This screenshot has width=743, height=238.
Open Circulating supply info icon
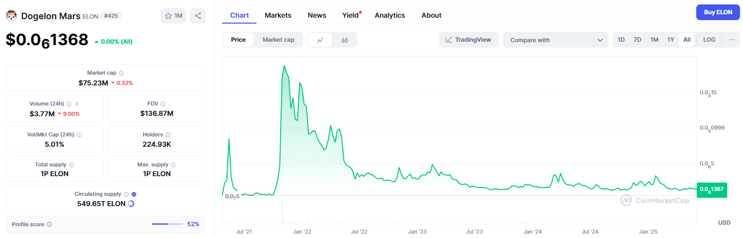click(x=126, y=194)
